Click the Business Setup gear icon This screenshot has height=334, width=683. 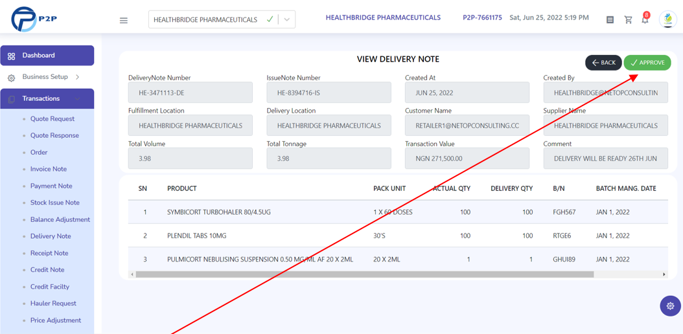pos(12,78)
